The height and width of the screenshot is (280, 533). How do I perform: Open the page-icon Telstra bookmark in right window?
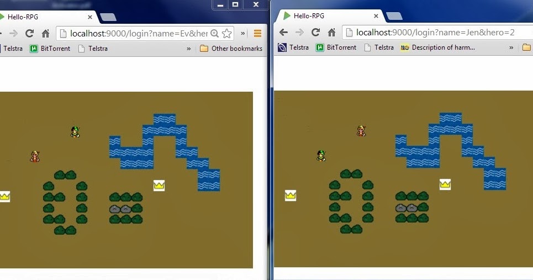pyautogui.click(x=379, y=47)
